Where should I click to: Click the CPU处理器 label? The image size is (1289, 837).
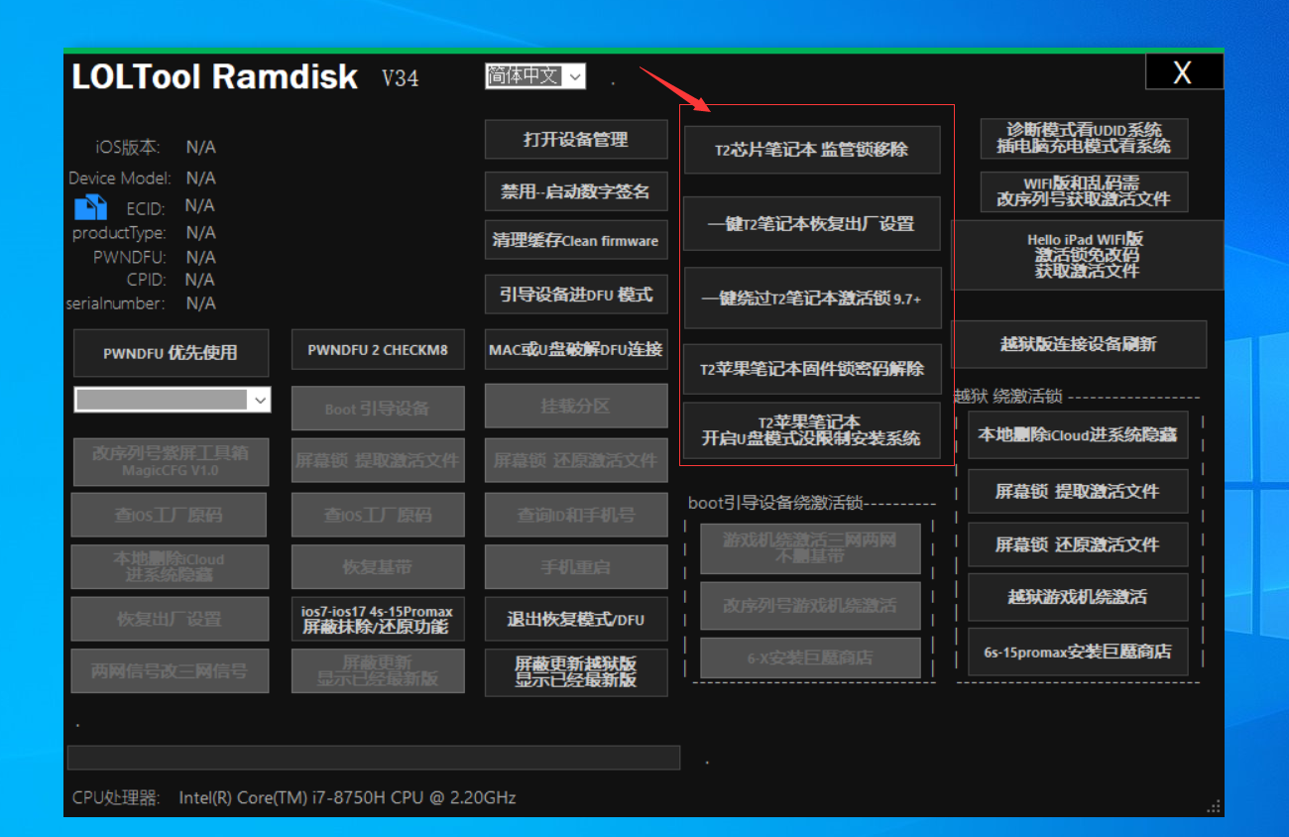coord(116,797)
